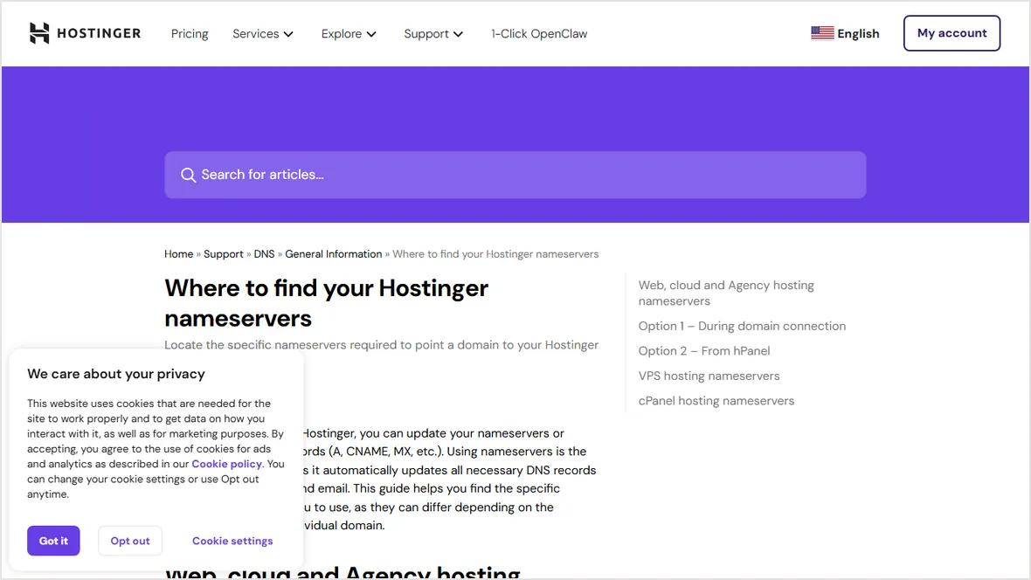The height and width of the screenshot is (580, 1031).
Task: Jump to Web, cloud and Agency hosting nameservers section
Action: (x=726, y=293)
